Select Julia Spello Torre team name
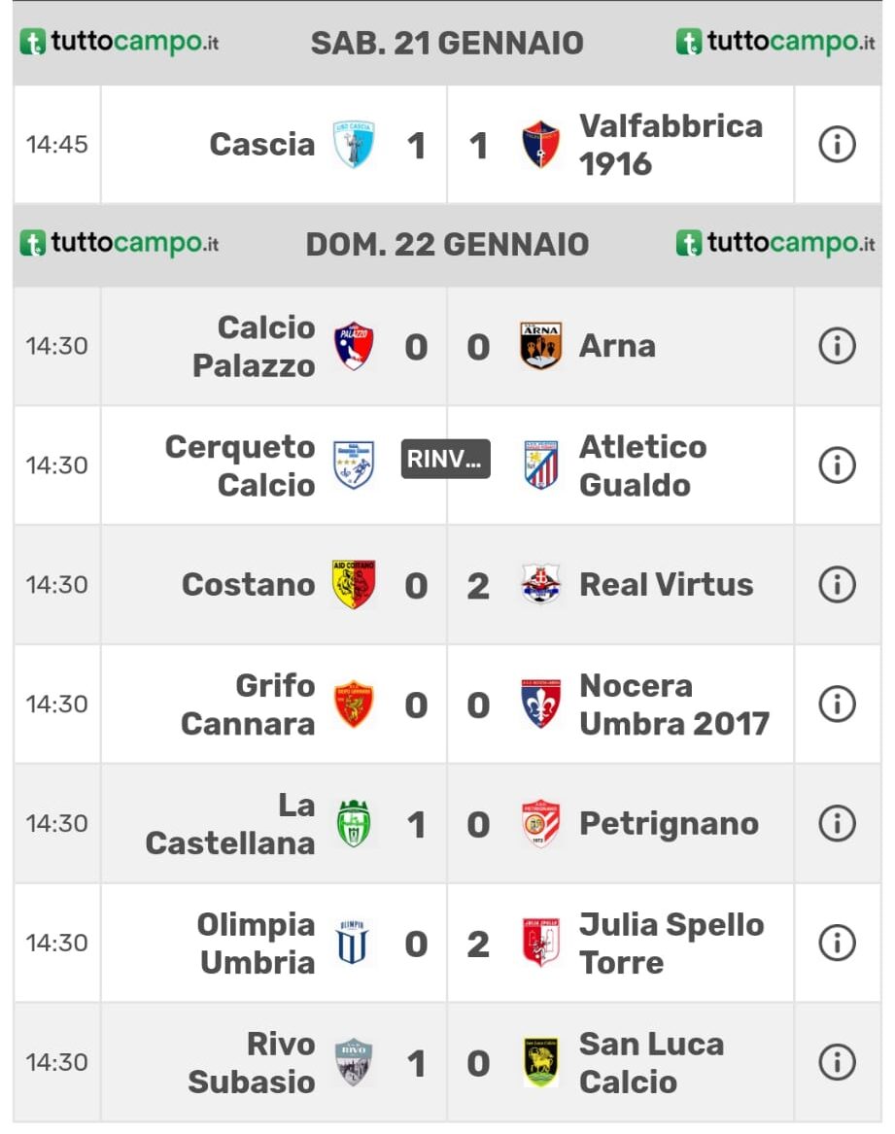Image resolution: width=895 pixels, height=1134 pixels. [671, 944]
